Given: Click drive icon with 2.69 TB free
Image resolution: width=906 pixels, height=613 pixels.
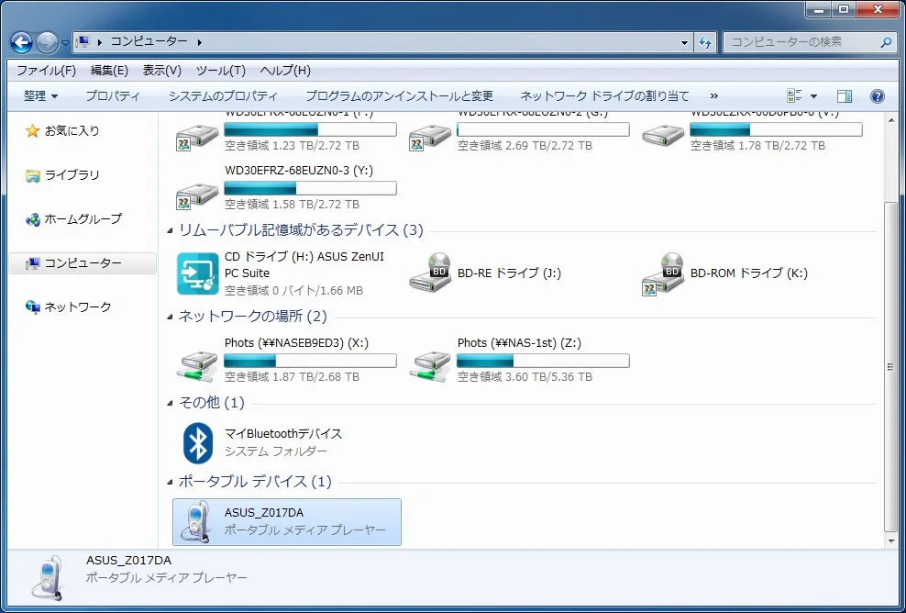Looking at the screenshot, I should pos(430,138).
